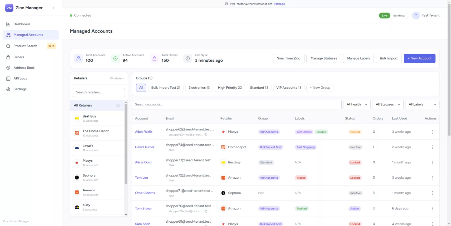Open the actions menu for Alicia Wells

click(x=432, y=132)
